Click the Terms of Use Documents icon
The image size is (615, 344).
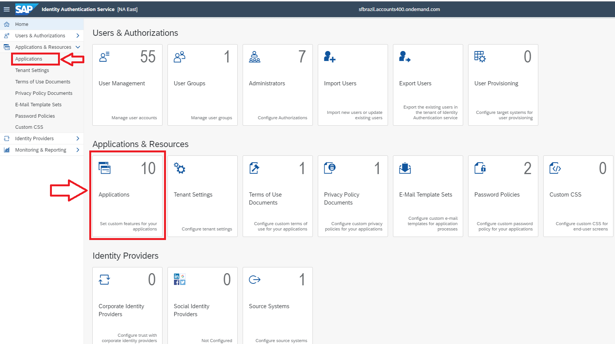pos(254,168)
